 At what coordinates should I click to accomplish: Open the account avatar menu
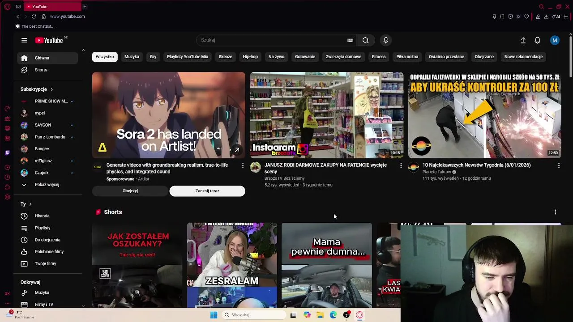555,40
